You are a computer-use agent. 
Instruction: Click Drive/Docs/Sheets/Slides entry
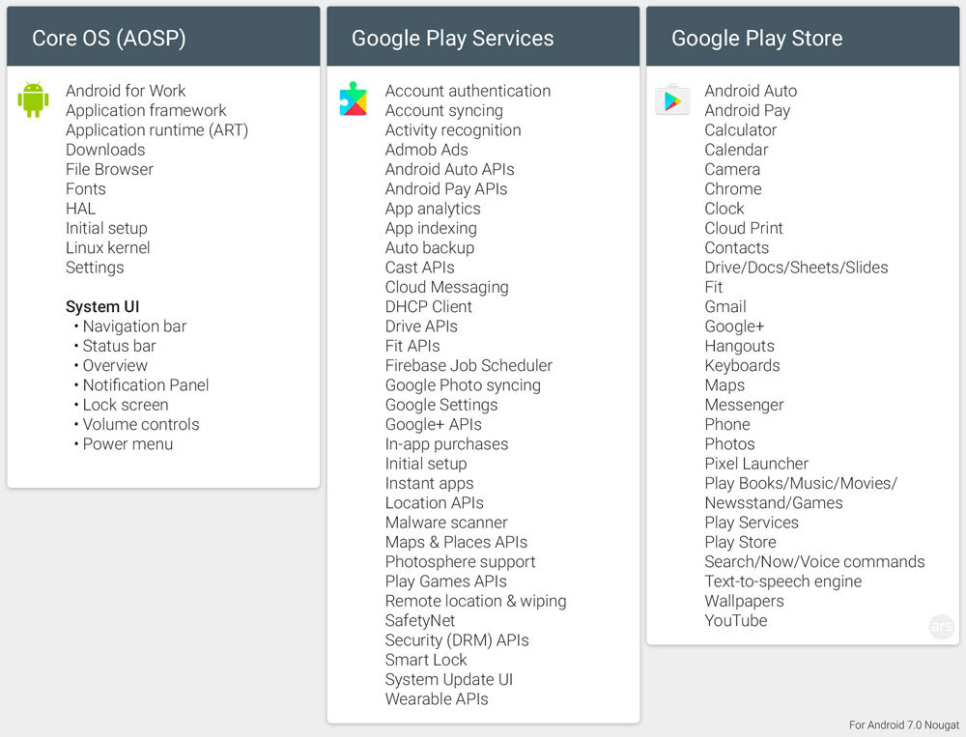point(796,268)
